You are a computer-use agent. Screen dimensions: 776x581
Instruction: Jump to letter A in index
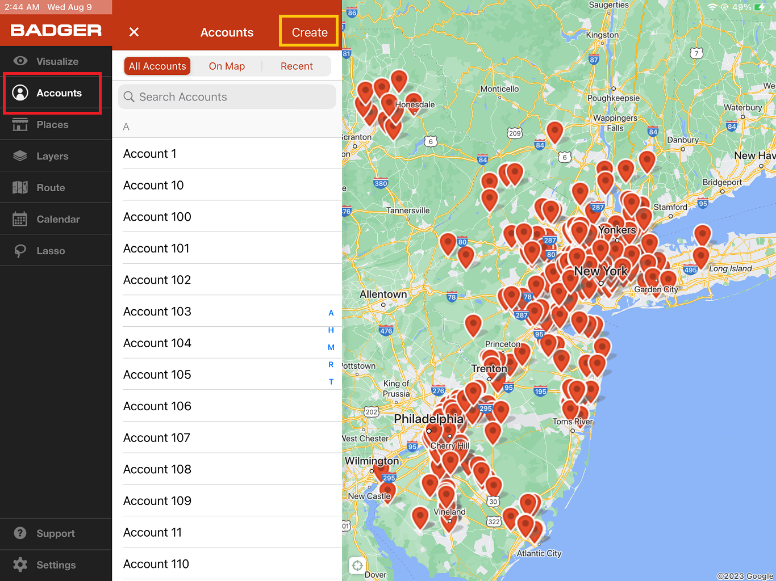[x=331, y=313]
